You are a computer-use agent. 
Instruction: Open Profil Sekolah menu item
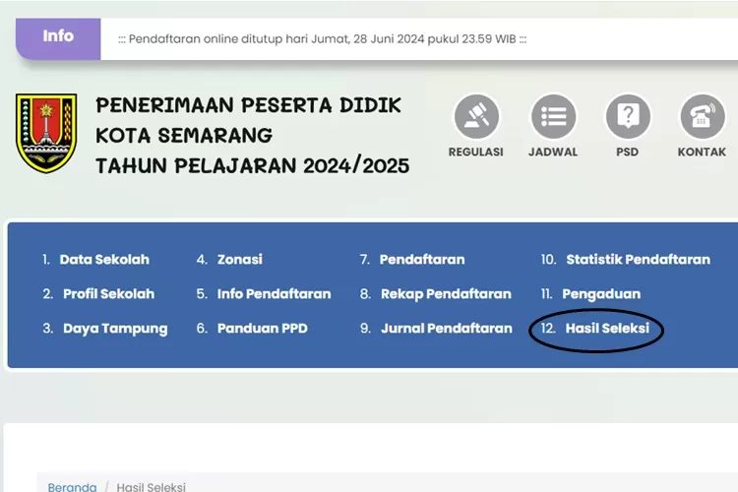(108, 294)
